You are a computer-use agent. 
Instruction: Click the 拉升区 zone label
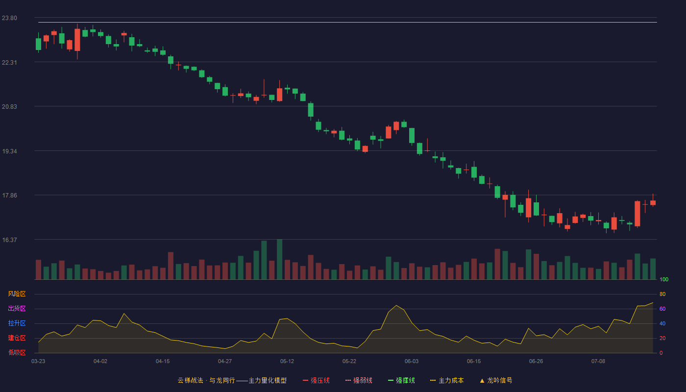tap(17, 323)
